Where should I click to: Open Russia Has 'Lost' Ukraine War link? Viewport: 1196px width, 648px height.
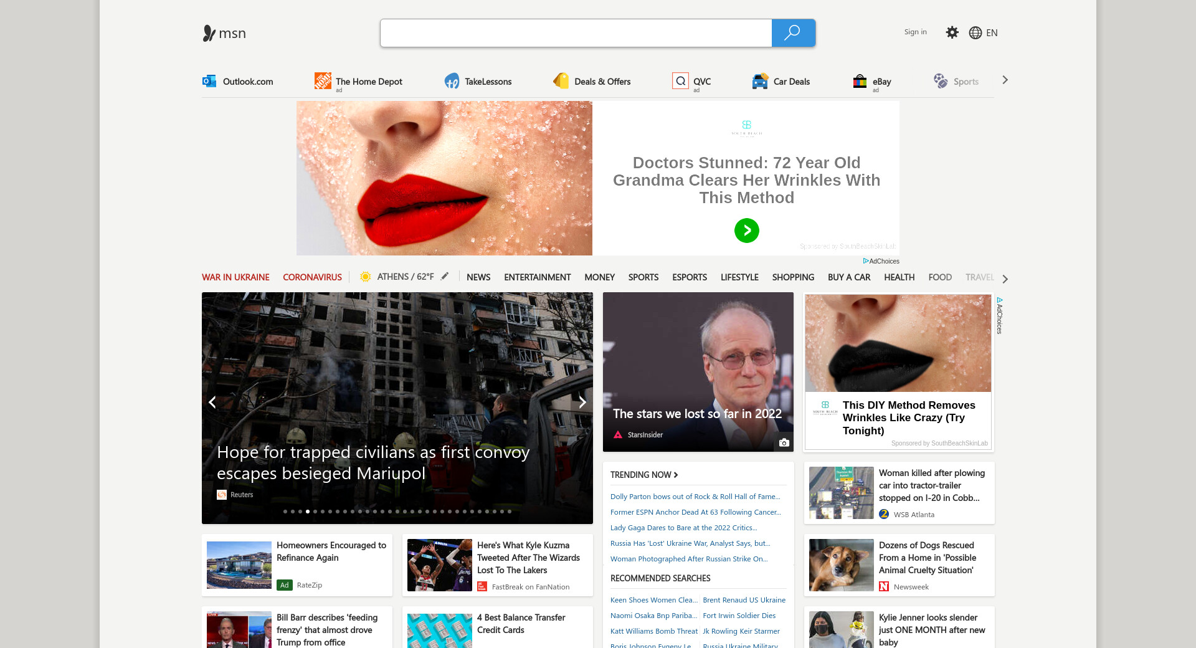point(690,543)
